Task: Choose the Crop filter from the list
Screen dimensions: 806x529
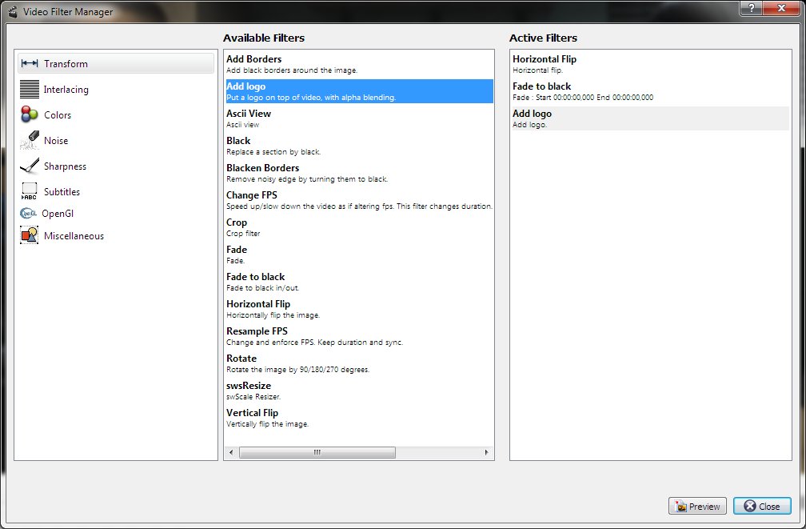Action: click(237, 227)
